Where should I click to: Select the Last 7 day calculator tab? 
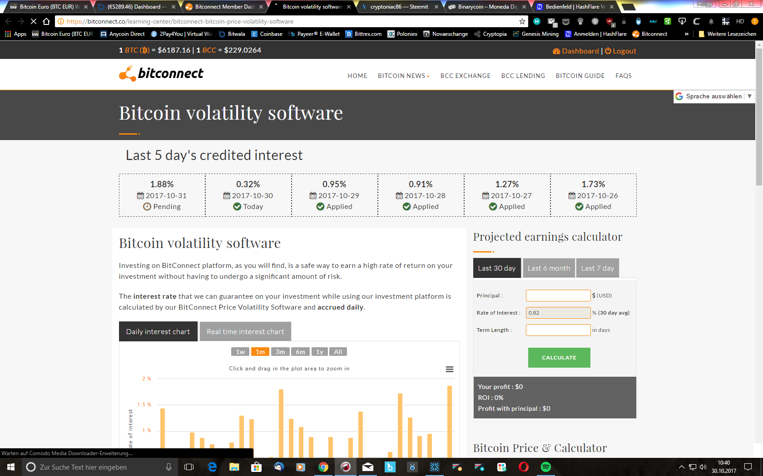tap(597, 268)
